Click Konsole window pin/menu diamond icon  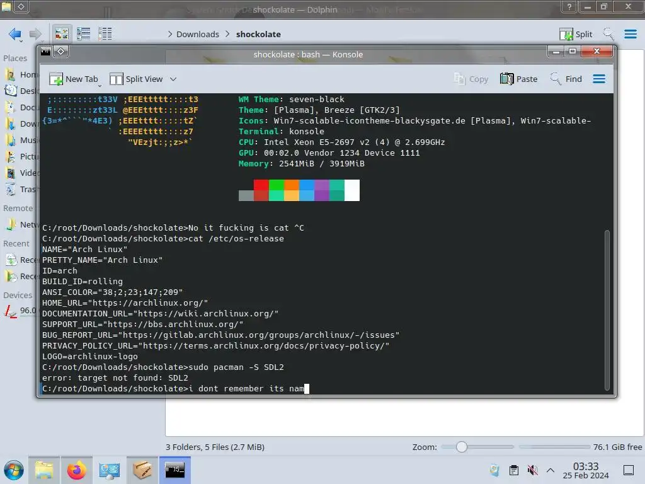click(x=61, y=52)
